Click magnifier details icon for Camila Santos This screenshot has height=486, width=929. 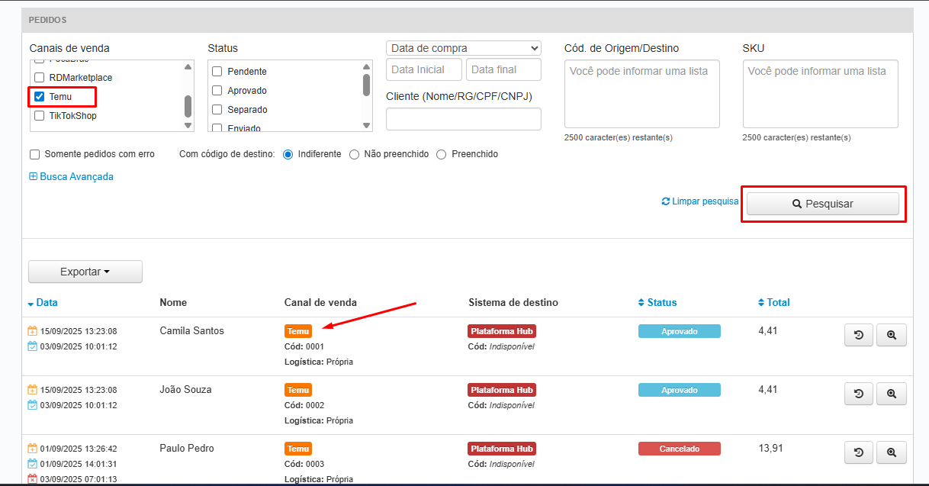coord(891,335)
